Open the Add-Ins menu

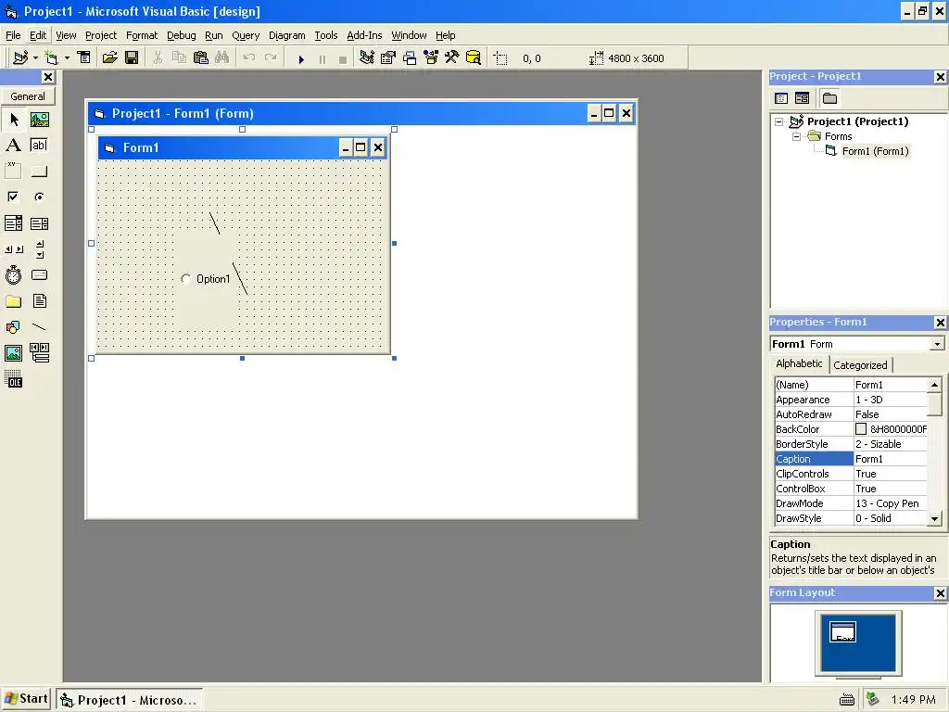(364, 35)
